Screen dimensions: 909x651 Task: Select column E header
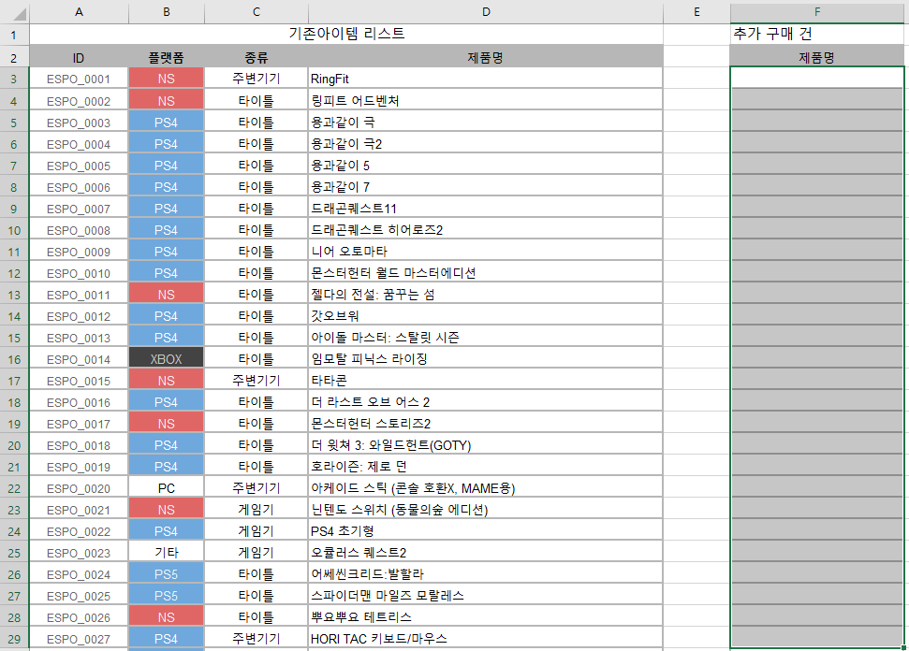click(x=696, y=11)
